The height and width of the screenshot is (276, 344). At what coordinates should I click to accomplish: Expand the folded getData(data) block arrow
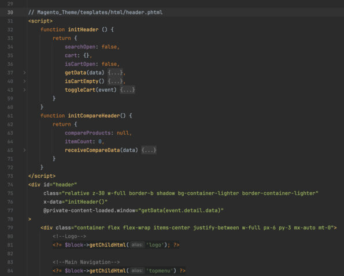[24, 73]
